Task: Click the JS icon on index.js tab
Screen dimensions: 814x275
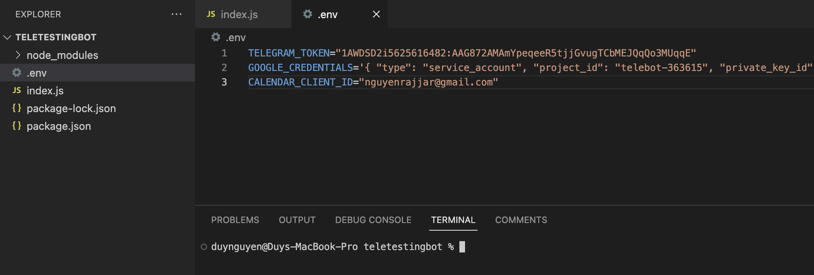Action: click(211, 14)
